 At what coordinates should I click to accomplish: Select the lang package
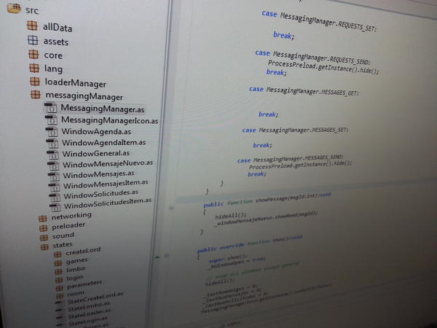[x=53, y=69]
